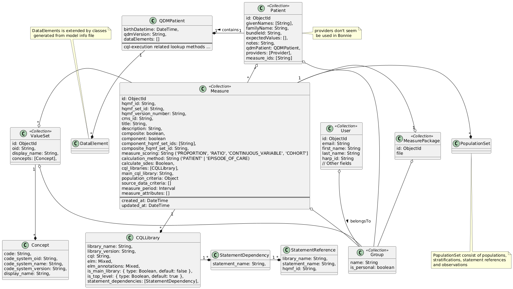Screen dimensions: 513x289
Task: Click 'concepts: [Concept],' in ValueSet
Action: 34,158
